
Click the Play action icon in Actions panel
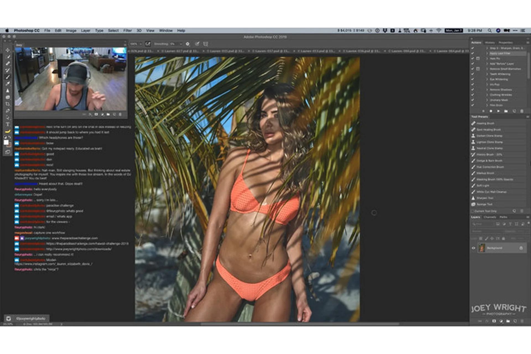click(x=498, y=111)
